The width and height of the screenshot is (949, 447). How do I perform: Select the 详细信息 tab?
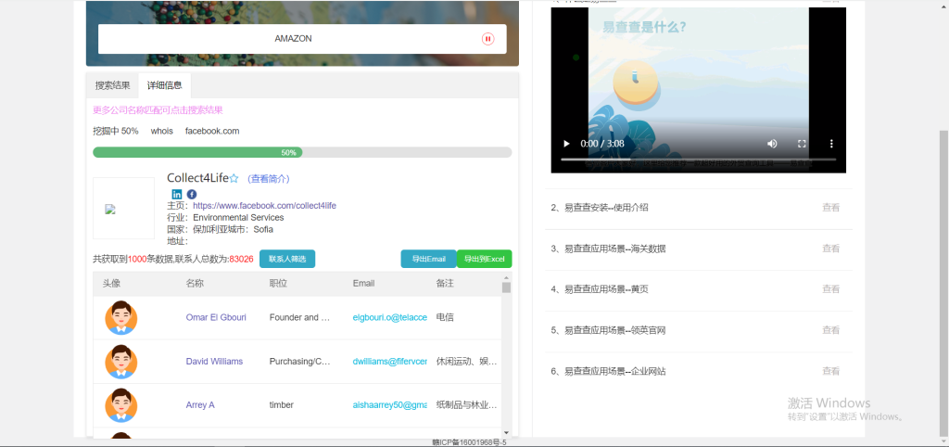click(x=164, y=85)
